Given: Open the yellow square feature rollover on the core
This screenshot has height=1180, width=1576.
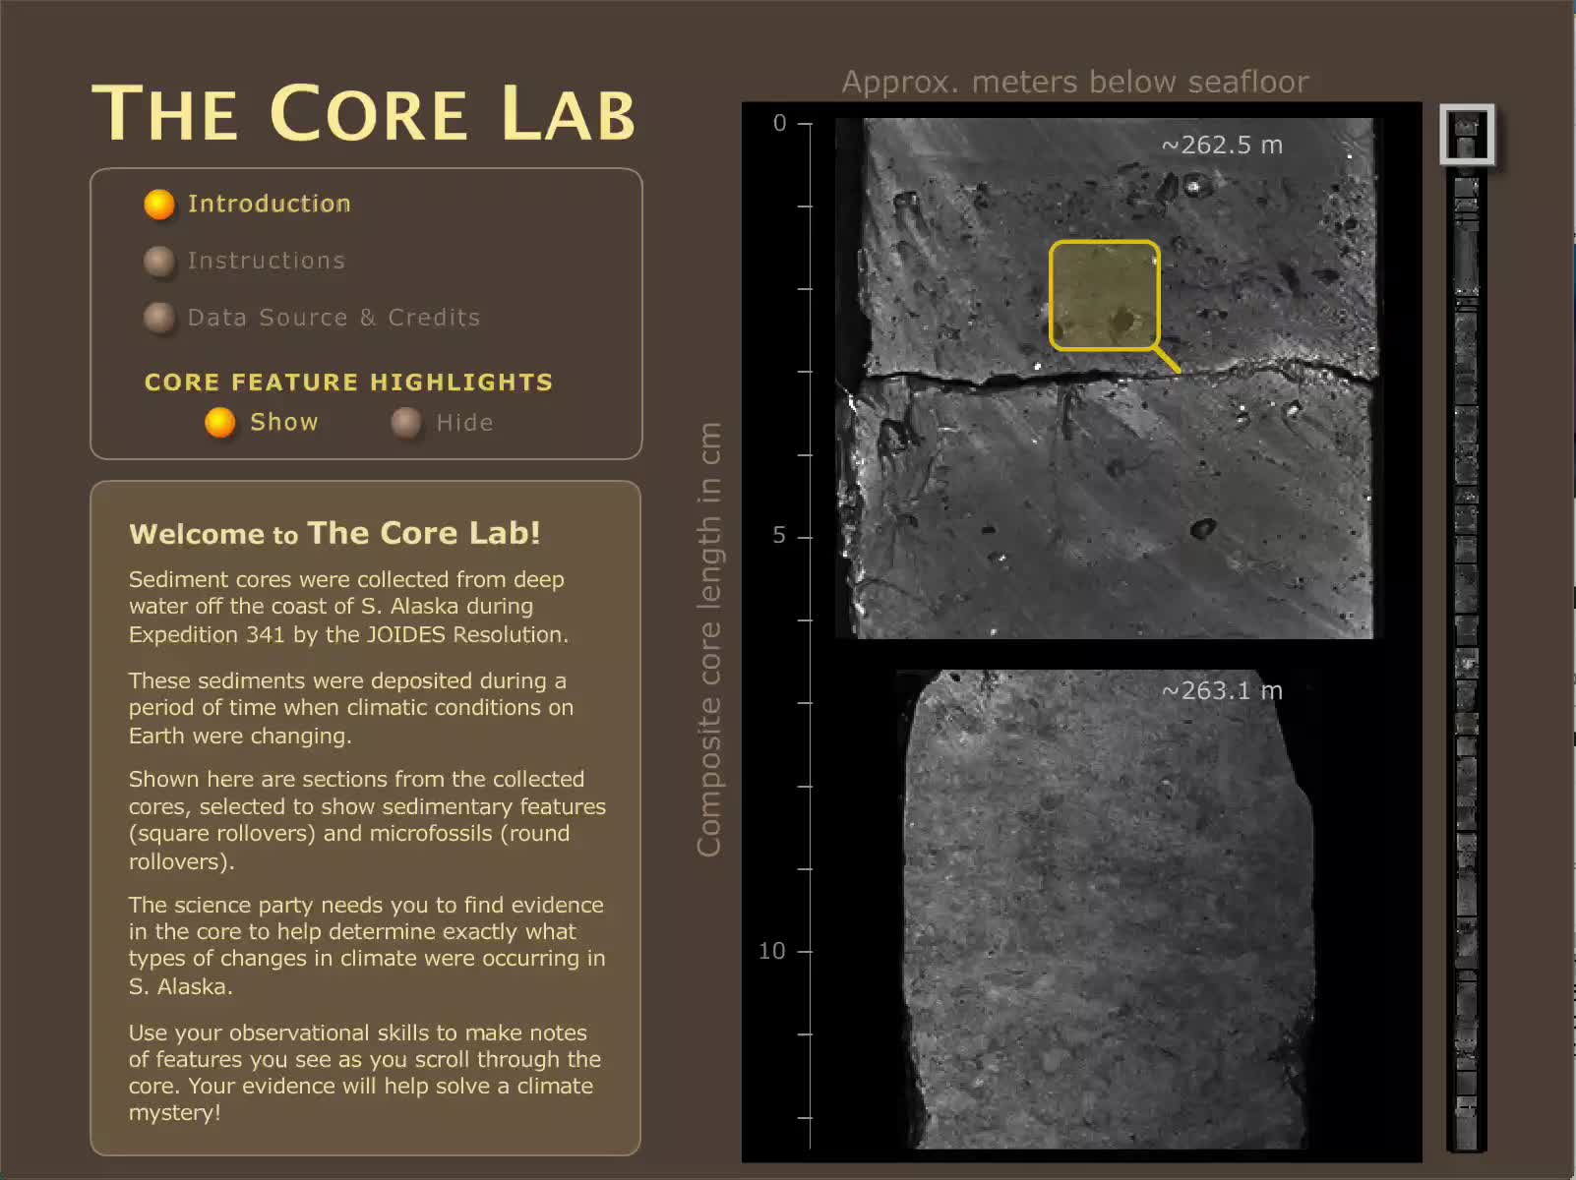Looking at the screenshot, I should point(1104,295).
